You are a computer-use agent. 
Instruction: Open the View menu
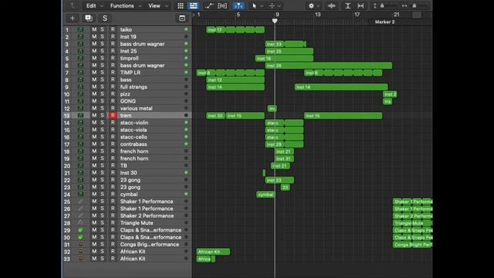(x=154, y=5)
